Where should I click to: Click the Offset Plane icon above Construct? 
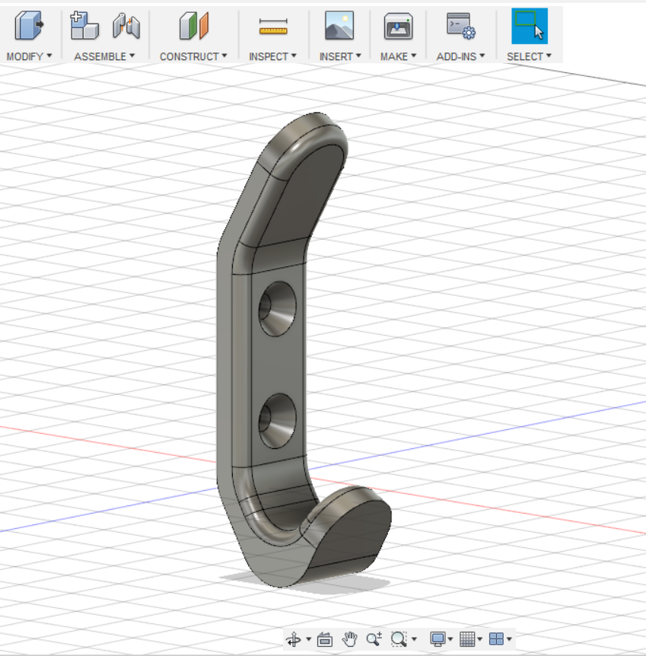(194, 26)
